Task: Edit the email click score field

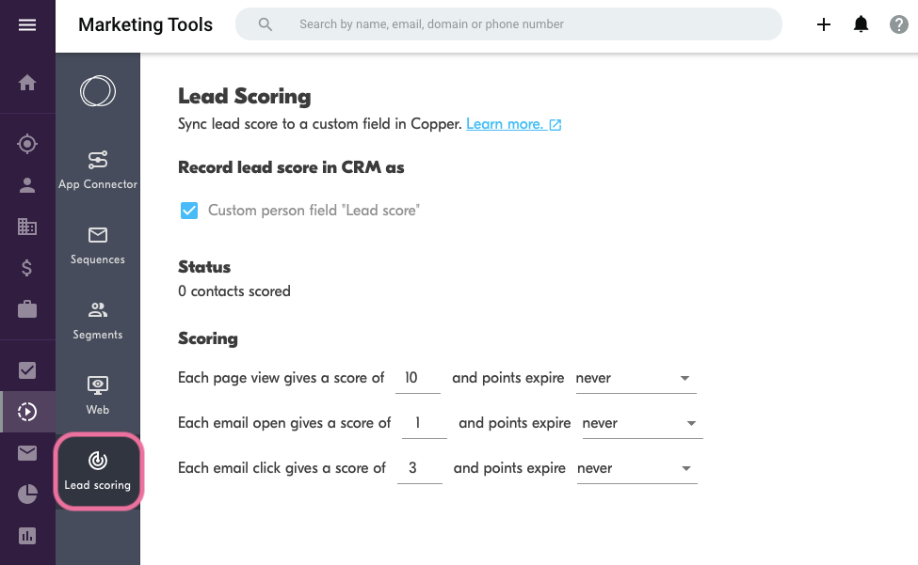Action: [x=419, y=468]
